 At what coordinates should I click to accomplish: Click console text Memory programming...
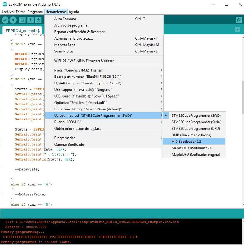(23, 232)
